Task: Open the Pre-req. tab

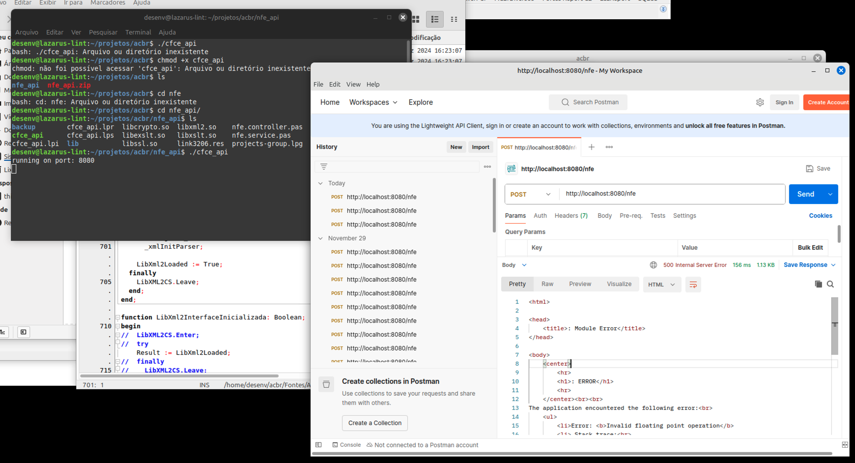Action: tap(631, 216)
